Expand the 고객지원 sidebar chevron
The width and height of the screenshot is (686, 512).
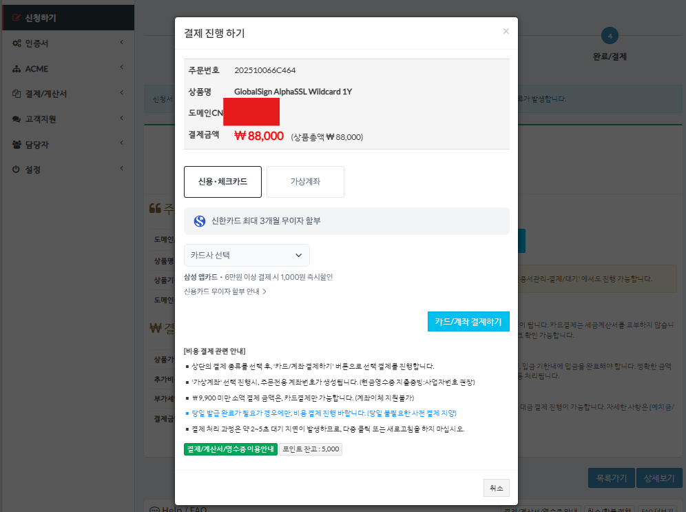pos(122,118)
